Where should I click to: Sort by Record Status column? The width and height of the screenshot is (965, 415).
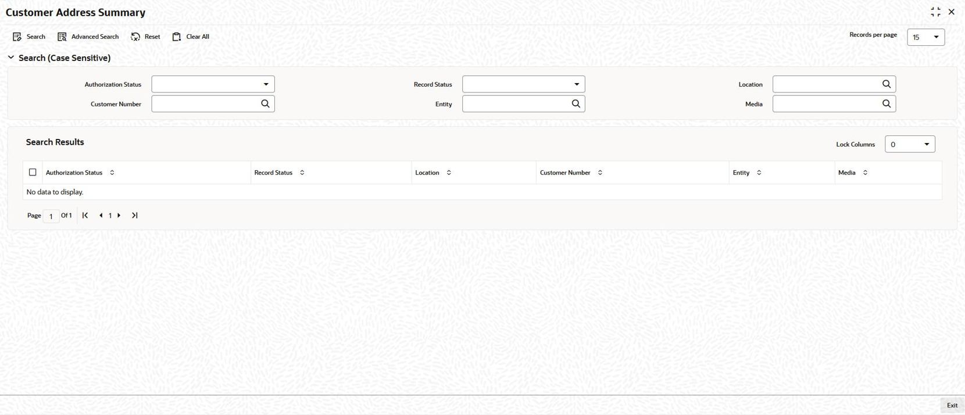tap(302, 173)
